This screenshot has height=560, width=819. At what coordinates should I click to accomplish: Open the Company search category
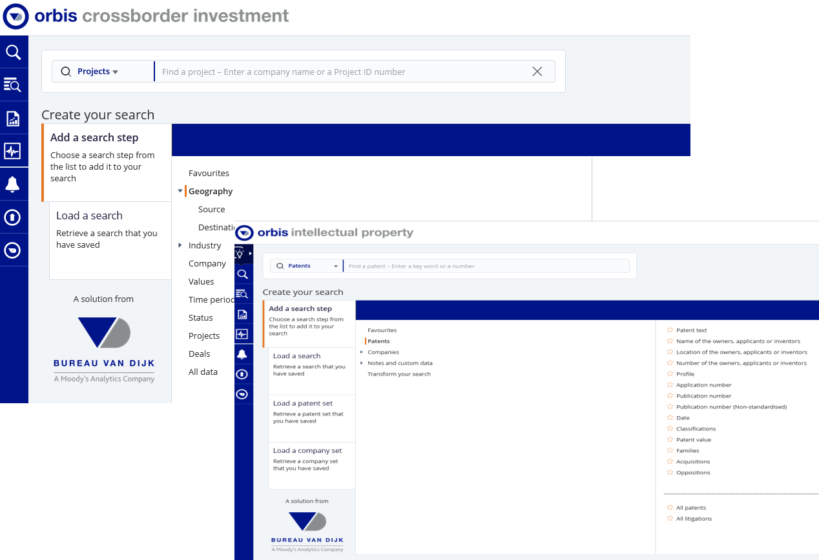(207, 264)
